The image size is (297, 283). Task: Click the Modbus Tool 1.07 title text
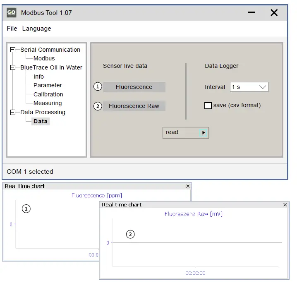(x=46, y=13)
